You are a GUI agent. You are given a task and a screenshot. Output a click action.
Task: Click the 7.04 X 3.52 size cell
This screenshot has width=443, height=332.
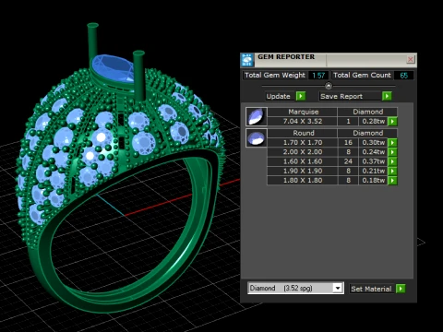[303, 122]
